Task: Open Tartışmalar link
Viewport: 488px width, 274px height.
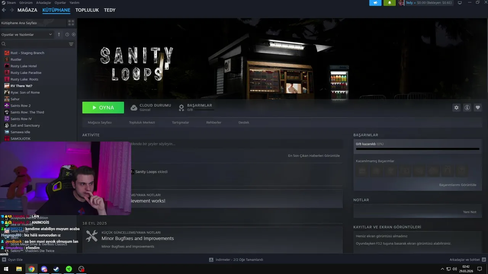Action: coord(180,123)
